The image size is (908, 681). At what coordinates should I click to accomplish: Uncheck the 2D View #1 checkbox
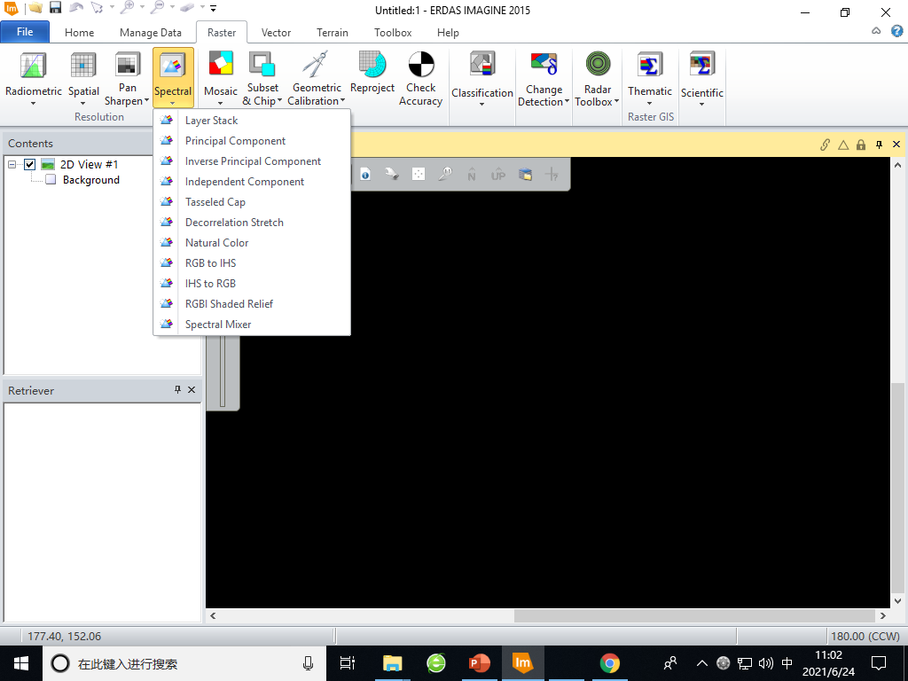click(29, 164)
